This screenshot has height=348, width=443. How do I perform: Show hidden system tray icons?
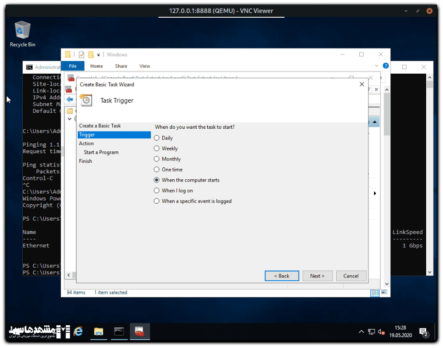pyautogui.click(x=361, y=332)
